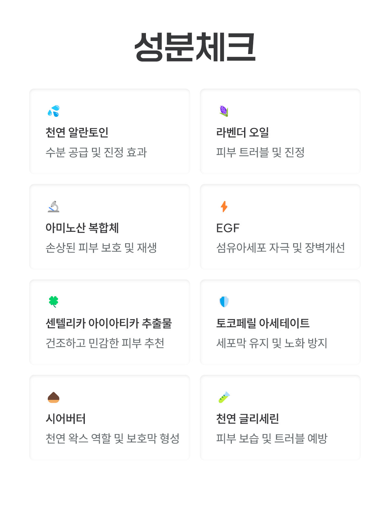Select 토코페릴 아세테이트 title
390x521 pixels.
pos(263,323)
